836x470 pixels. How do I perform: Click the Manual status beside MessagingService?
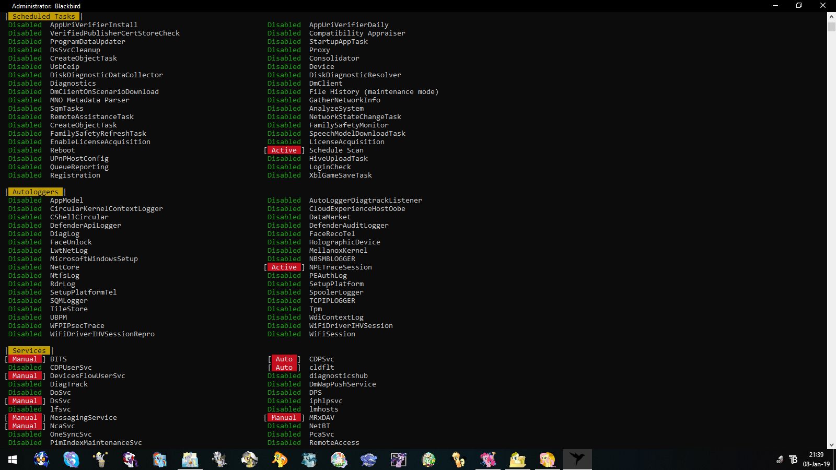click(25, 417)
